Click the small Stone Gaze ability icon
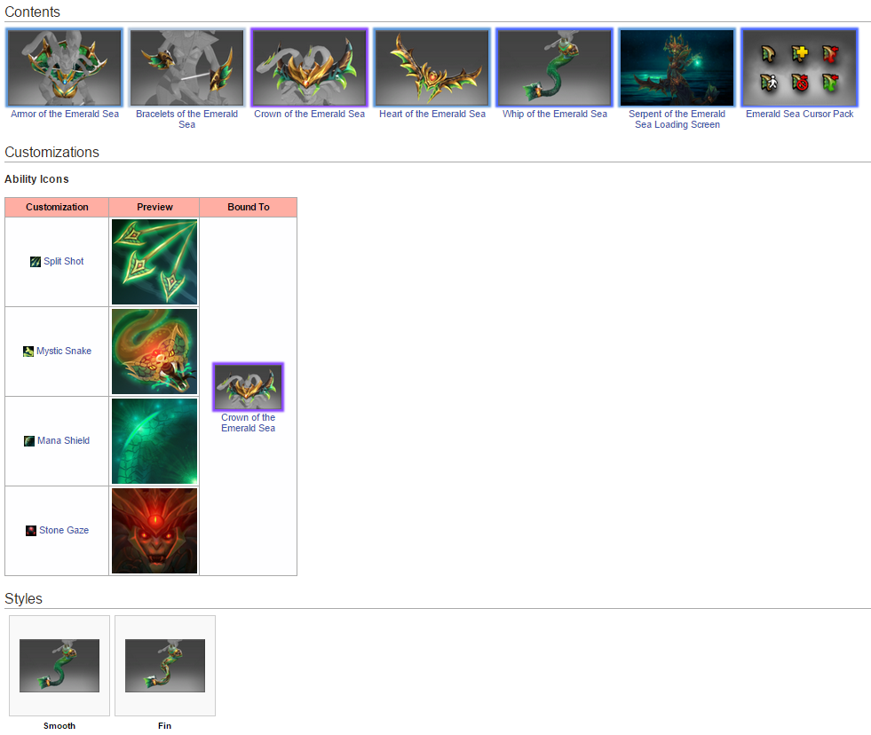 pos(31,531)
